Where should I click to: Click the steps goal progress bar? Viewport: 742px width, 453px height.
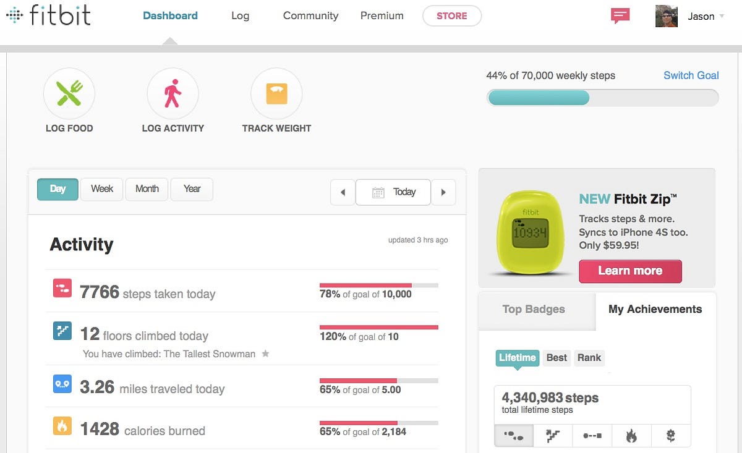[x=379, y=285]
